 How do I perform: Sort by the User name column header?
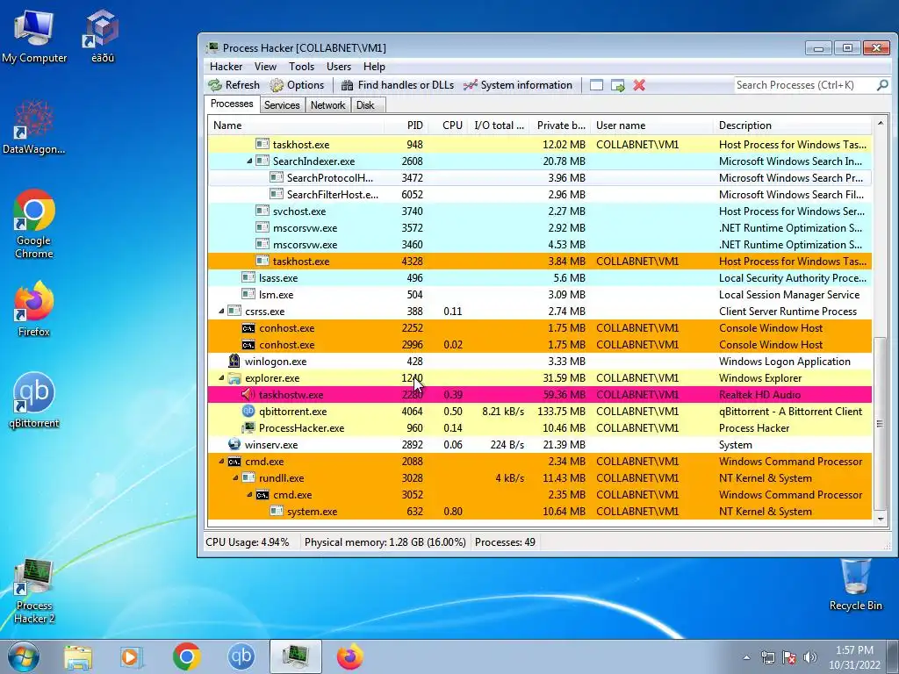[652, 125]
